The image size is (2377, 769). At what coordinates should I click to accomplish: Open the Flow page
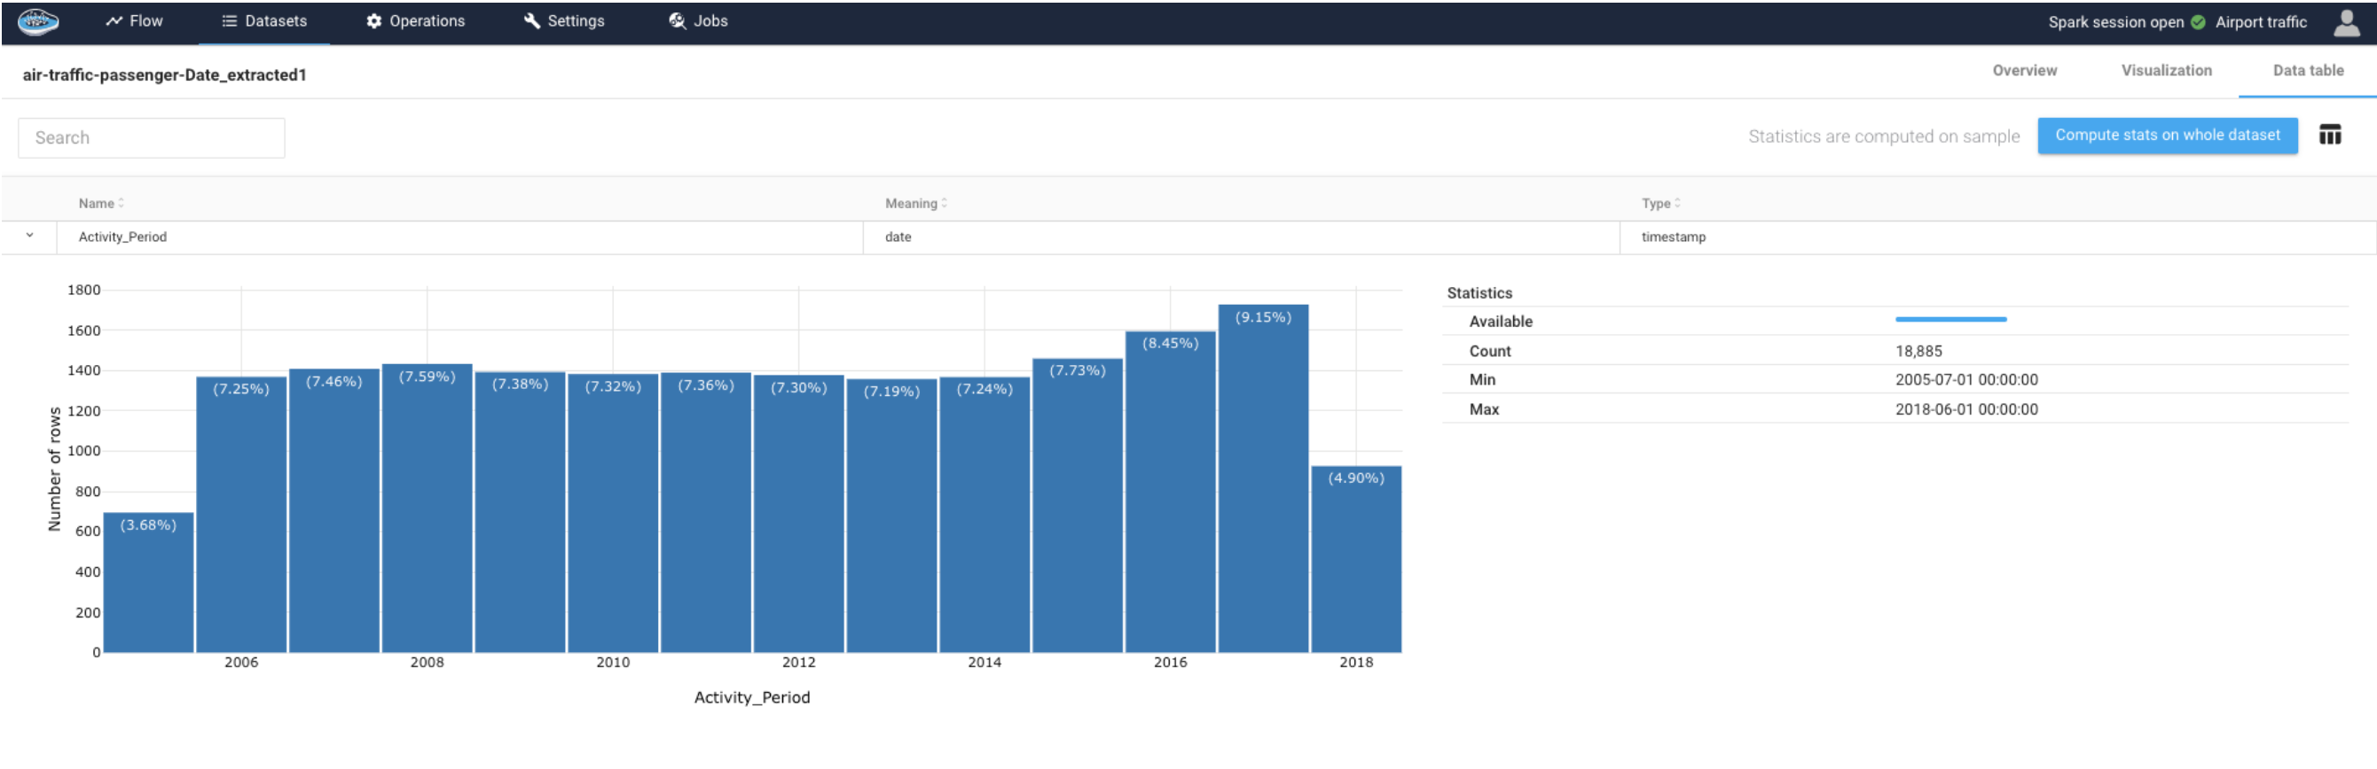click(135, 21)
